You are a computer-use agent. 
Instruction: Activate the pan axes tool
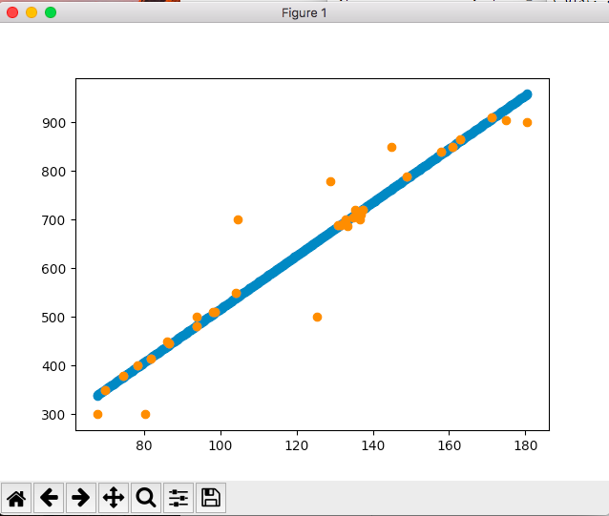click(x=114, y=498)
